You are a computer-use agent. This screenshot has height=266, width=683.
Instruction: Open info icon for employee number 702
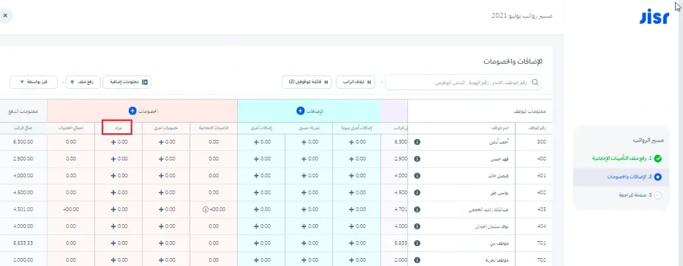(417, 260)
